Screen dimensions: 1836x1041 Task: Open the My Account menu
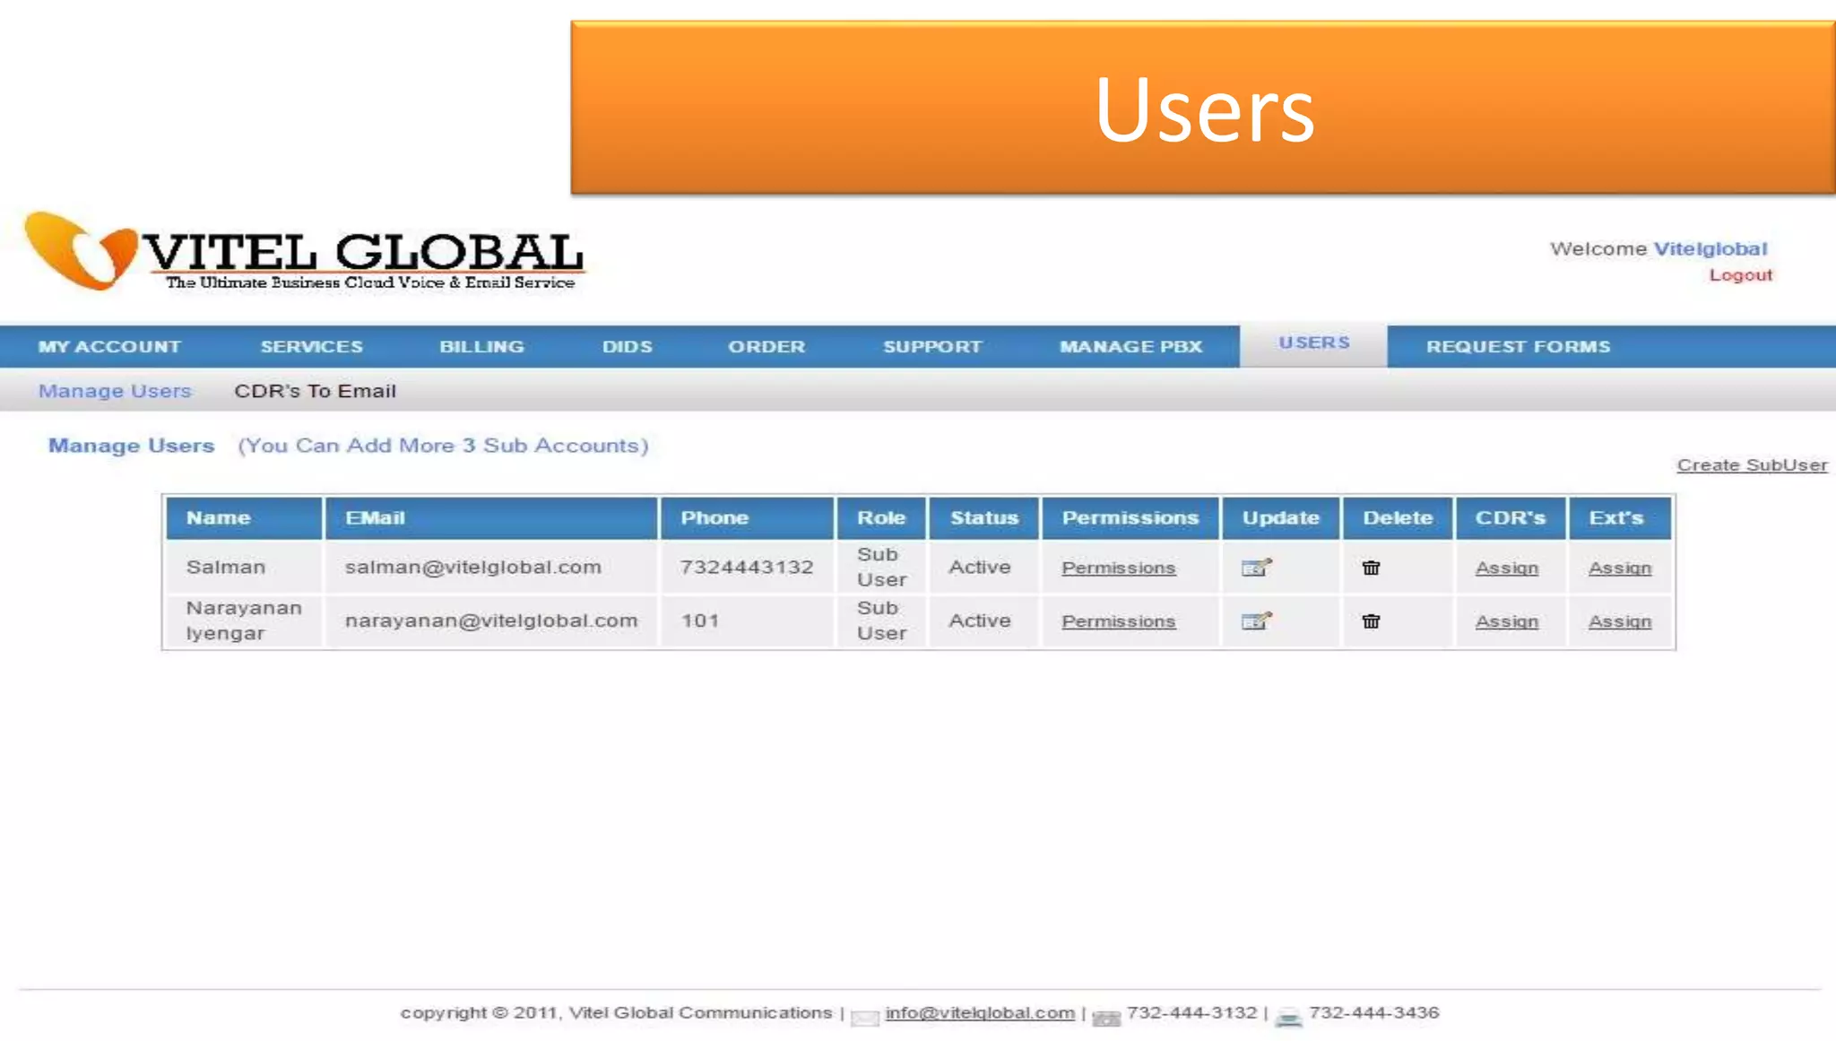(x=109, y=346)
